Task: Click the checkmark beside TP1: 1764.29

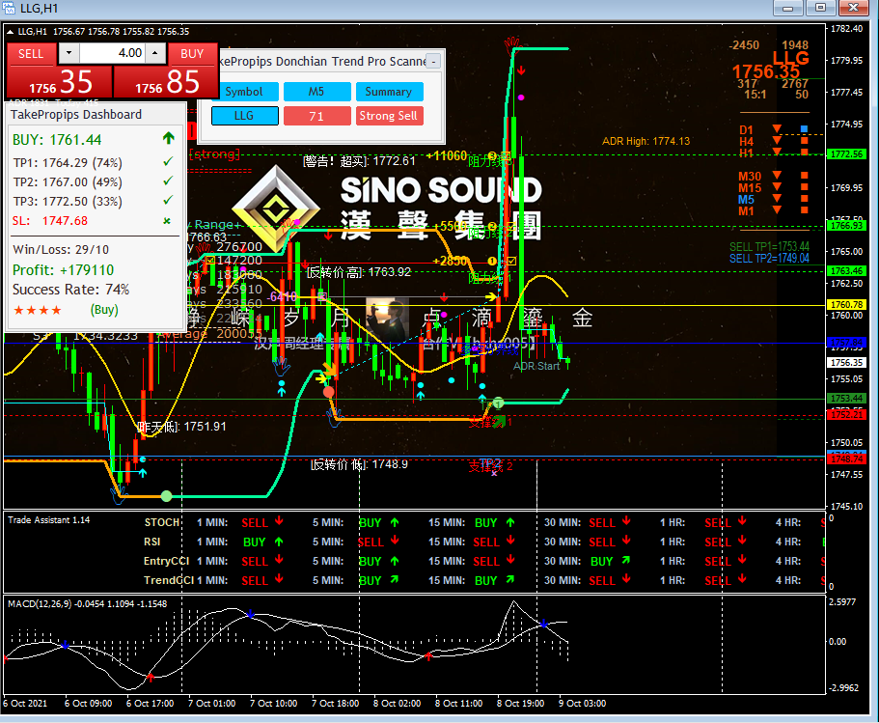Action: 168,161
